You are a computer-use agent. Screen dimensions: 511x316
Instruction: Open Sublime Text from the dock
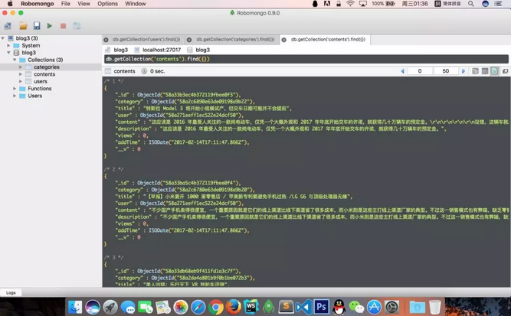[286, 307]
